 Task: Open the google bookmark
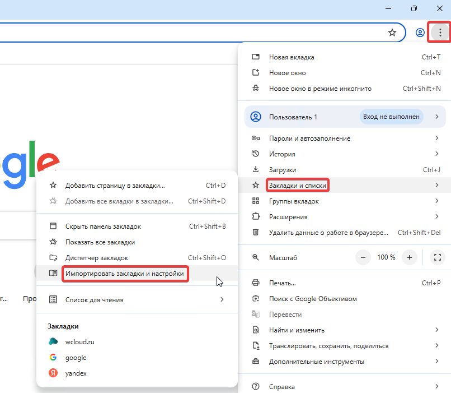(x=76, y=357)
